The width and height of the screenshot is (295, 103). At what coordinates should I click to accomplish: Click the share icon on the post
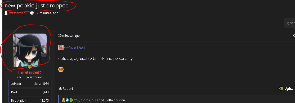[294, 35]
